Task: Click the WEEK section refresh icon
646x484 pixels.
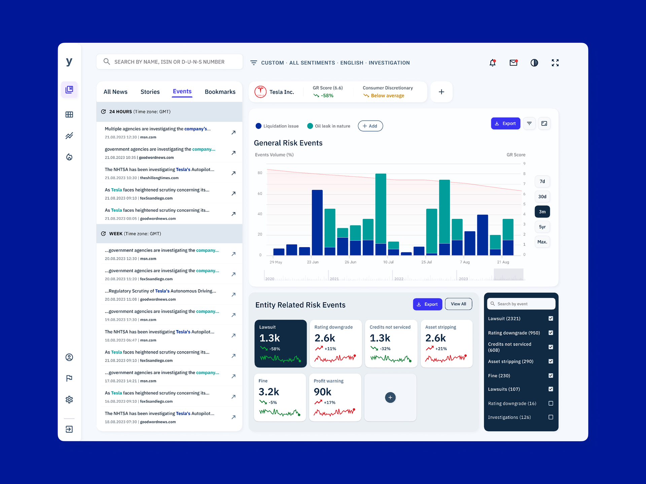Action: [x=104, y=234]
